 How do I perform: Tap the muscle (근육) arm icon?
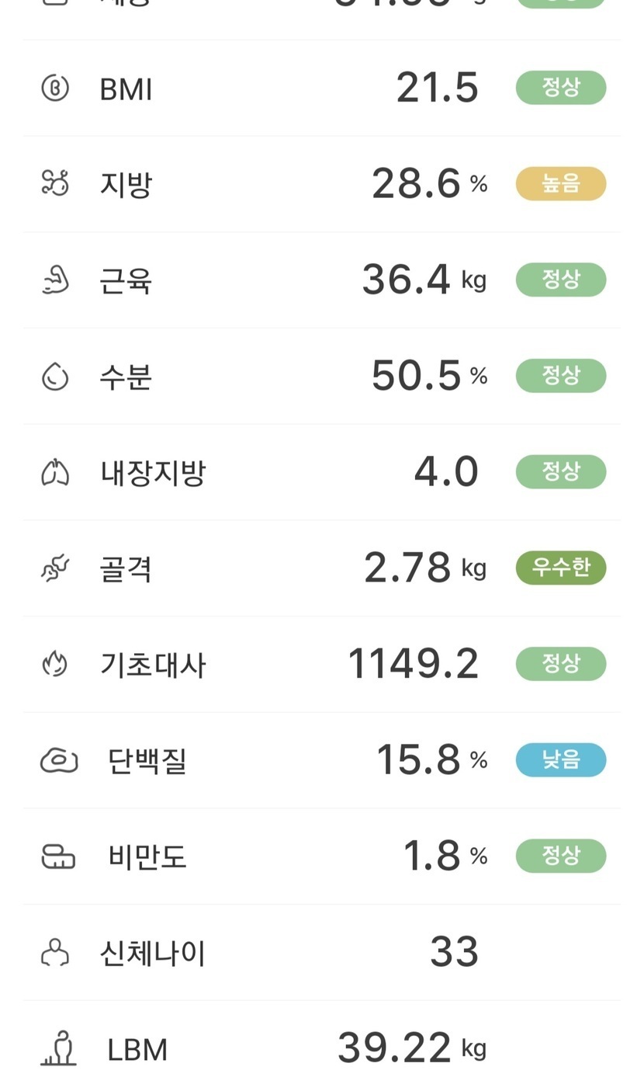click(55, 280)
